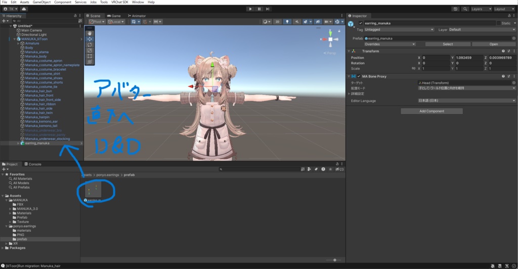
Task: Open the Layout dropdown in toolbar
Action: [x=504, y=9]
